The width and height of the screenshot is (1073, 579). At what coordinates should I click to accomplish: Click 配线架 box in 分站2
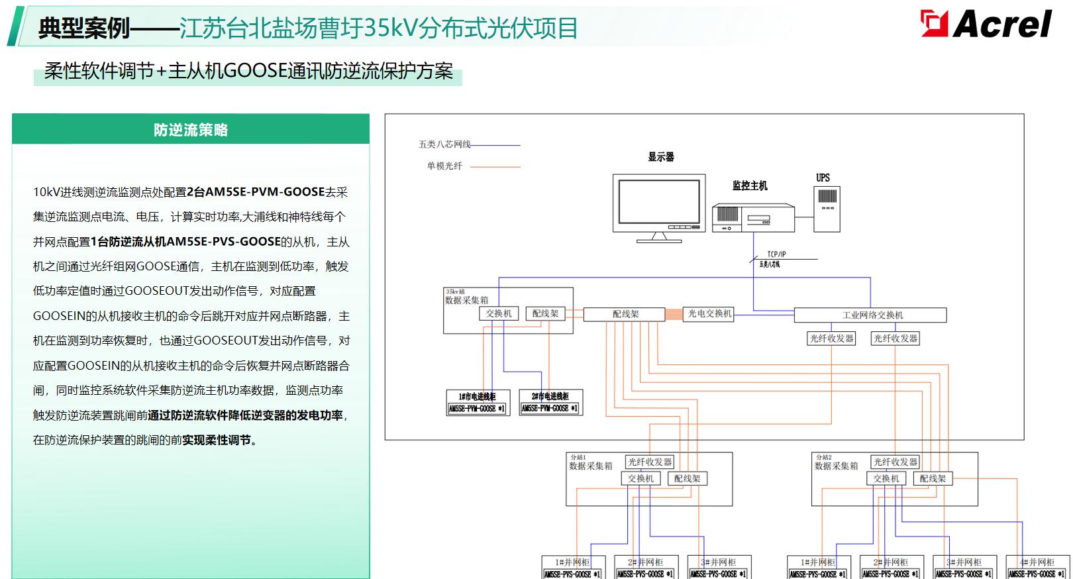[x=933, y=478]
